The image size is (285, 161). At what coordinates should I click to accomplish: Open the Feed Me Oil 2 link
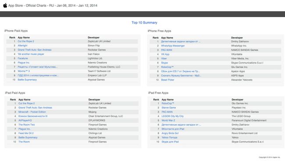coord(26,133)
